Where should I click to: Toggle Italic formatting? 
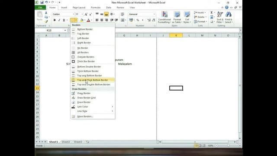point(59,20)
